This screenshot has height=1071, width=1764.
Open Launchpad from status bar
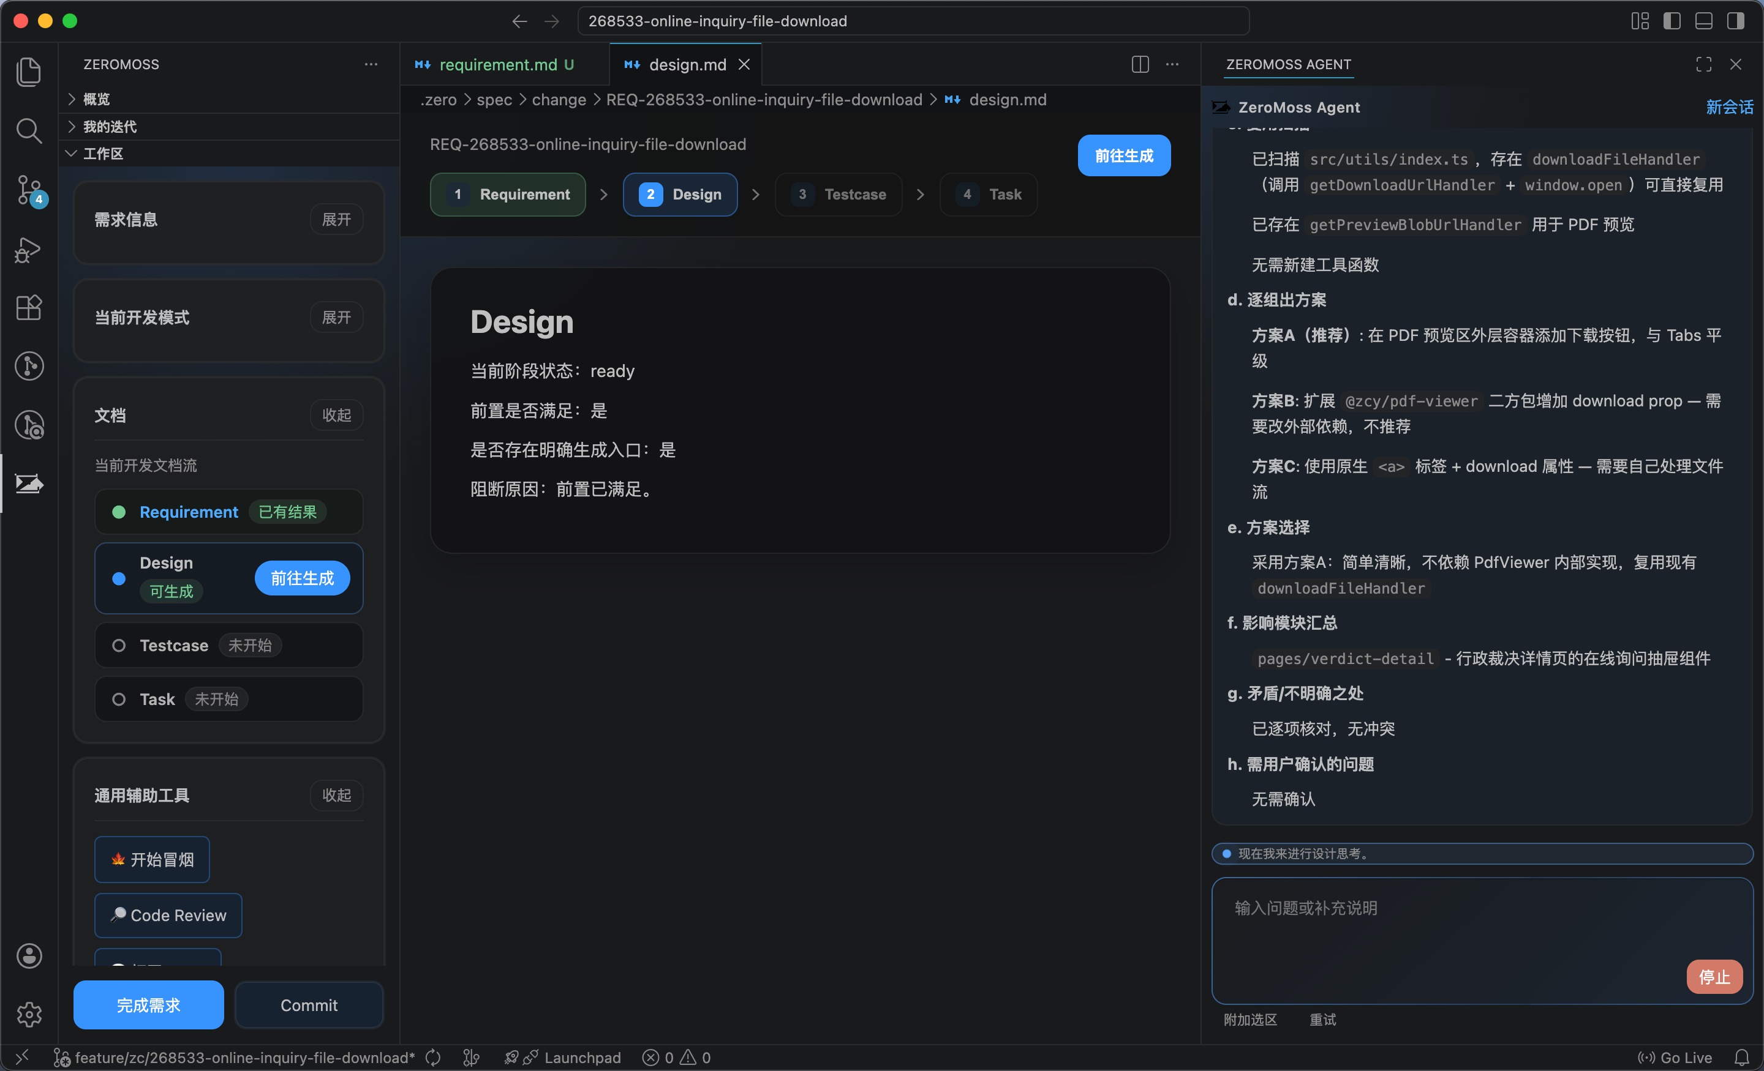(x=563, y=1057)
